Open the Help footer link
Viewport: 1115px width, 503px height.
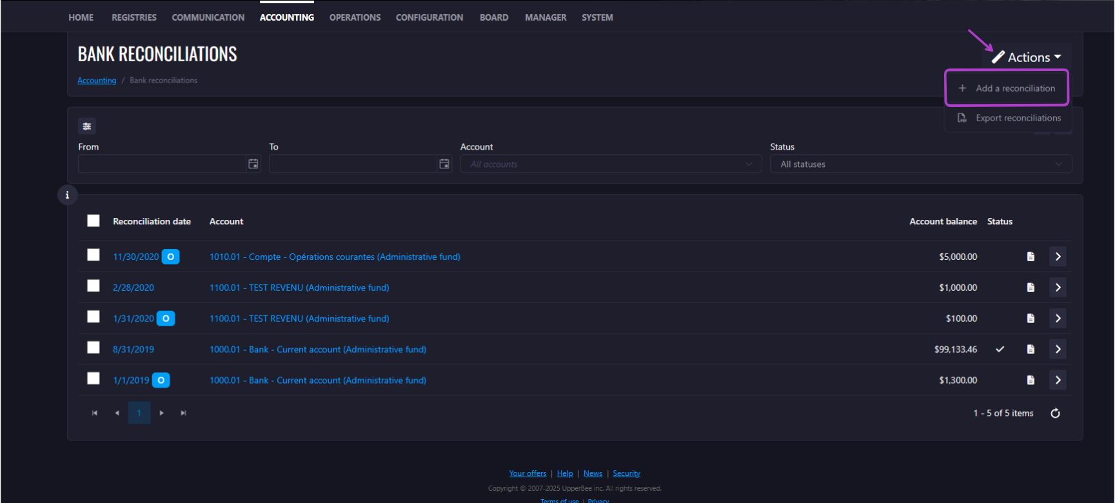pos(565,473)
